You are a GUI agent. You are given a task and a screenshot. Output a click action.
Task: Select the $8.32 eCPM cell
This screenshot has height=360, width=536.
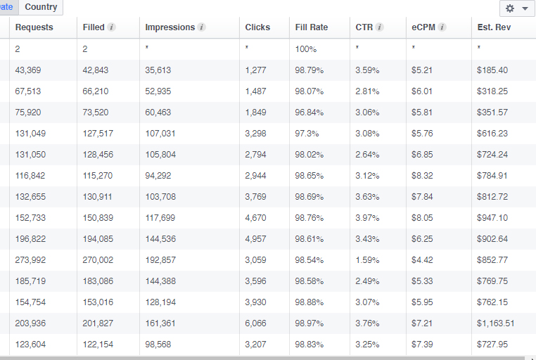click(x=422, y=176)
